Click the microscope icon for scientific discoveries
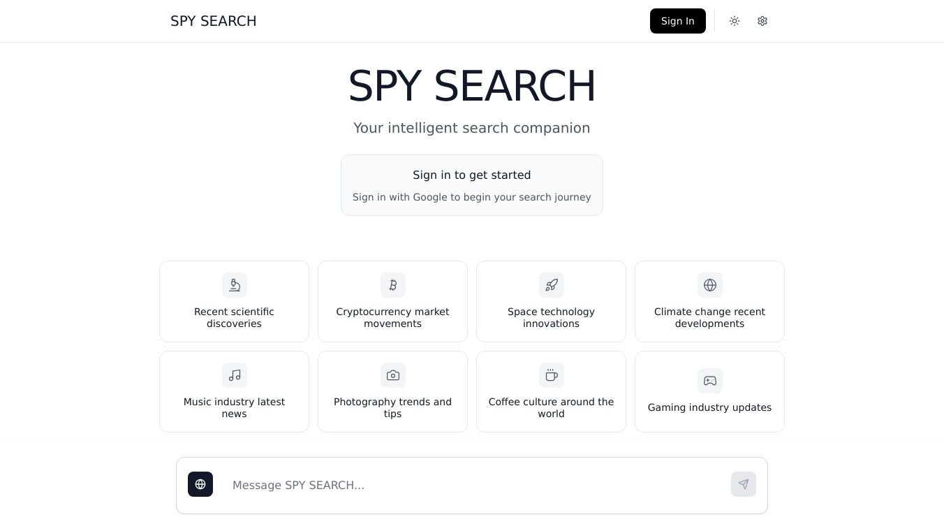This screenshot has height=531, width=944. [235, 285]
